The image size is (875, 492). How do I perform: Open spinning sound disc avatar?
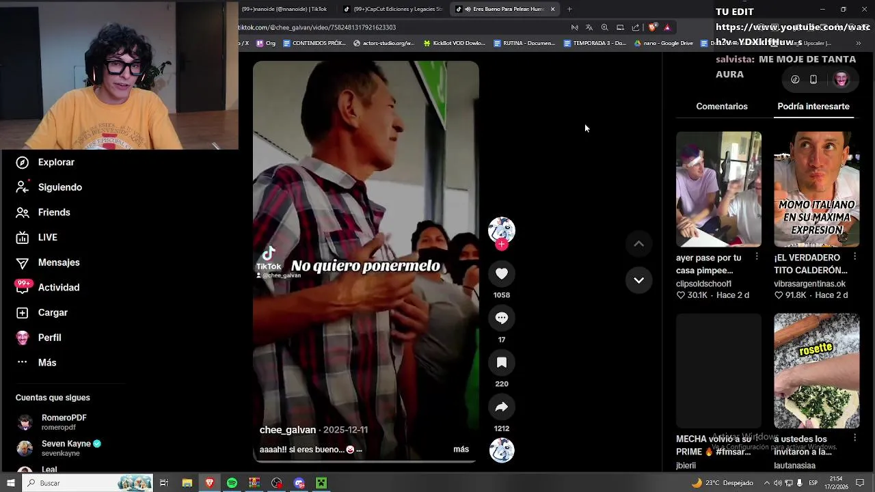coord(502,450)
